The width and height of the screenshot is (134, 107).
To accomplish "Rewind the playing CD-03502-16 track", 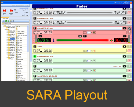I will 40,36.
